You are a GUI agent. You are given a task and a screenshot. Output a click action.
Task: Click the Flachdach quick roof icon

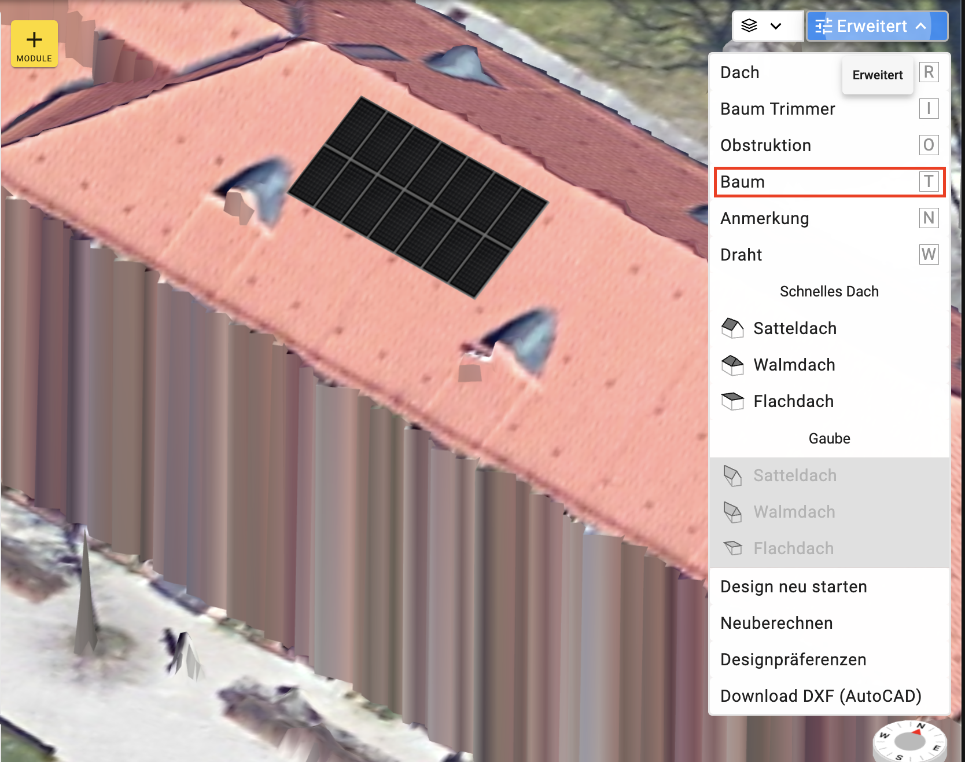point(732,401)
